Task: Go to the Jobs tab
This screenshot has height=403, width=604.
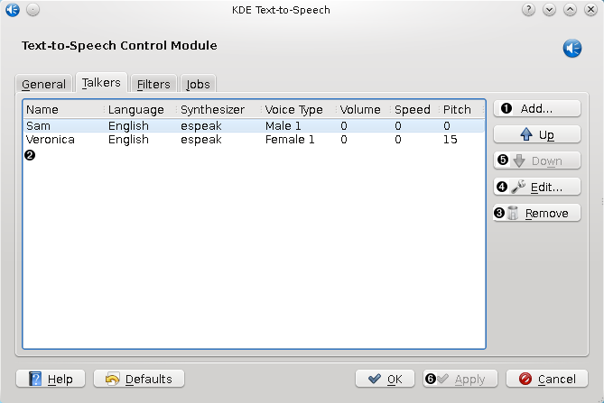Action: click(198, 84)
